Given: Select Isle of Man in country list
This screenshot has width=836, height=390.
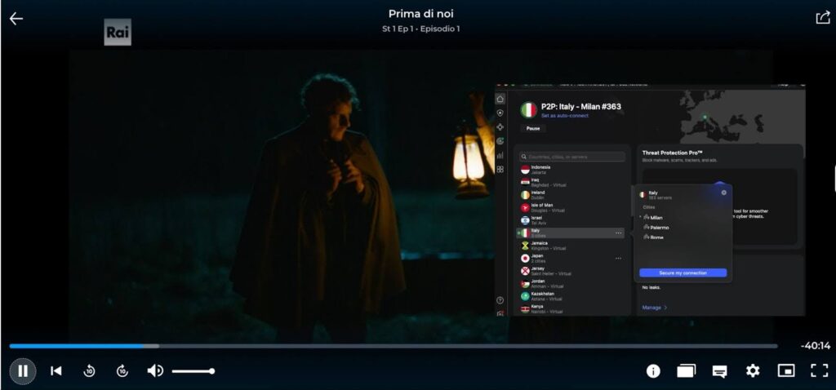Looking at the screenshot, I should [x=572, y=208].
